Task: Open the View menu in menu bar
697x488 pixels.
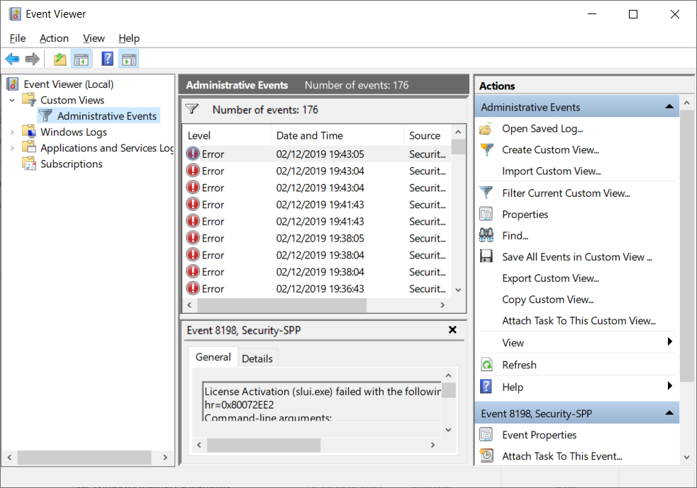Action: coord(94,38)
